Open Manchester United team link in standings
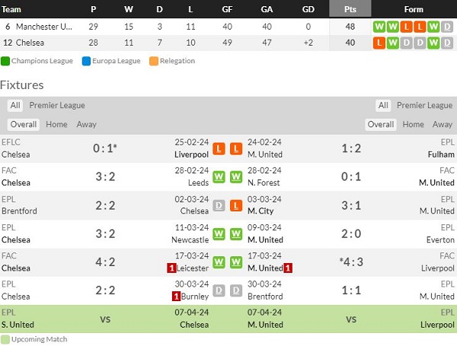Image resolution: width=457 pixels, height=346 pixels. click(46, 26)
